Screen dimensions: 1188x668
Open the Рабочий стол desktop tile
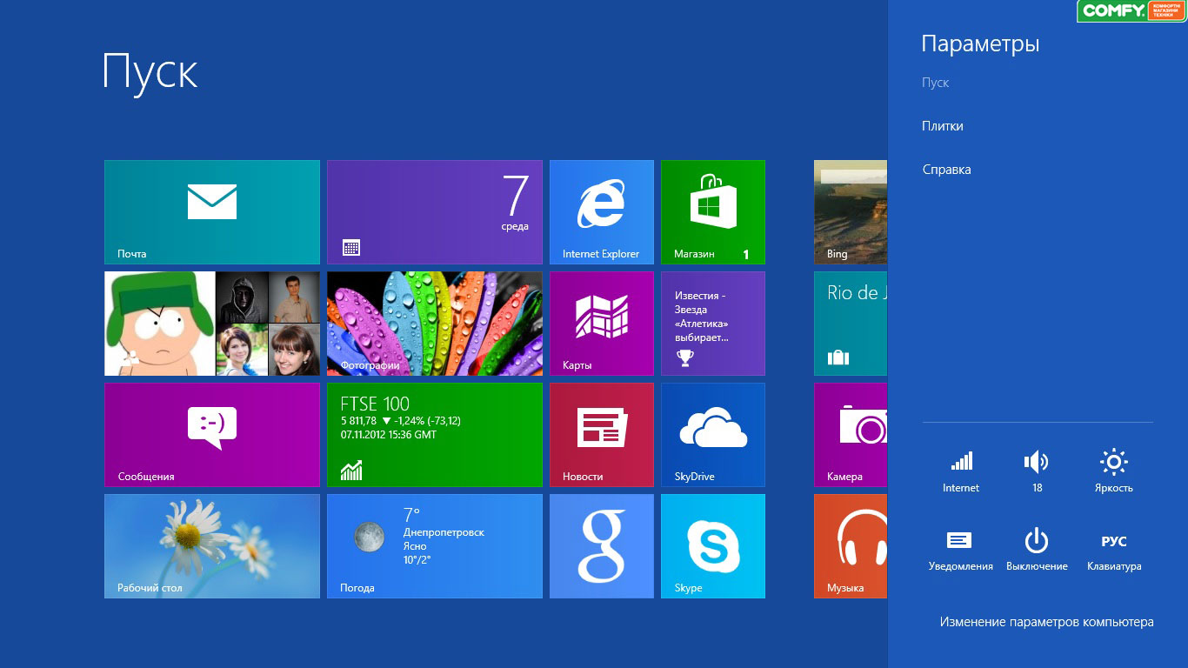212,546
